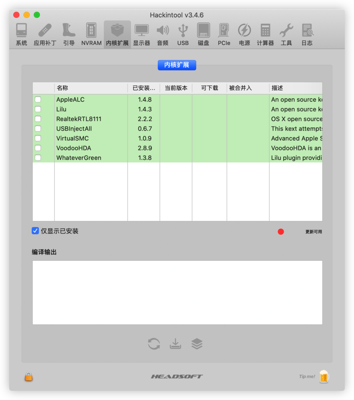Viewport: 354px width, 400px height.
Task: Uncheck the 仅显示已安装 checkbox
Action: coord(35,231)
